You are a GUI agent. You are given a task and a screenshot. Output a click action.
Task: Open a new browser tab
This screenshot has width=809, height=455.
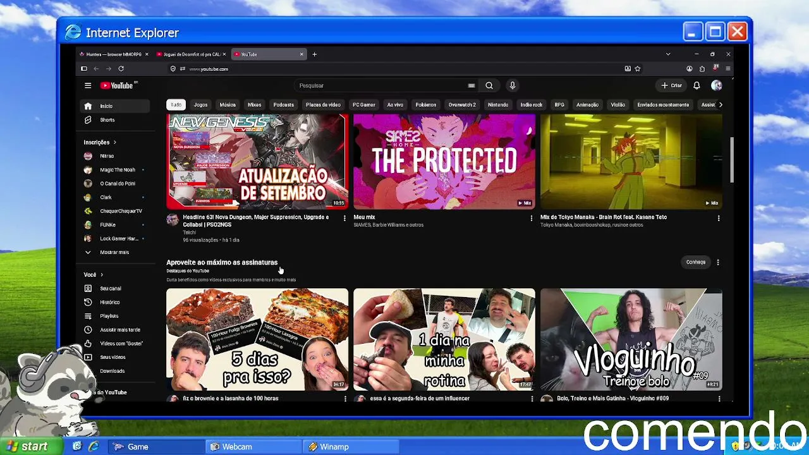coord(315,54)
